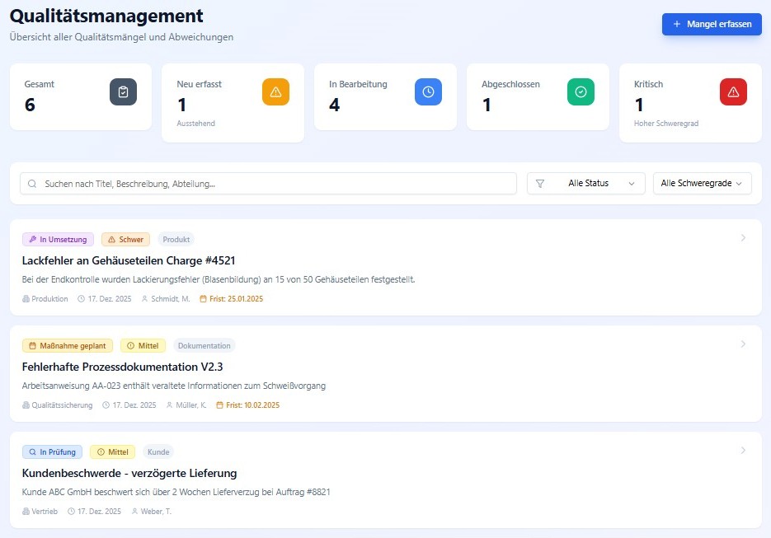Expand the Kundenbeschwerde entry via its chevron

click(x=743, y=451)
